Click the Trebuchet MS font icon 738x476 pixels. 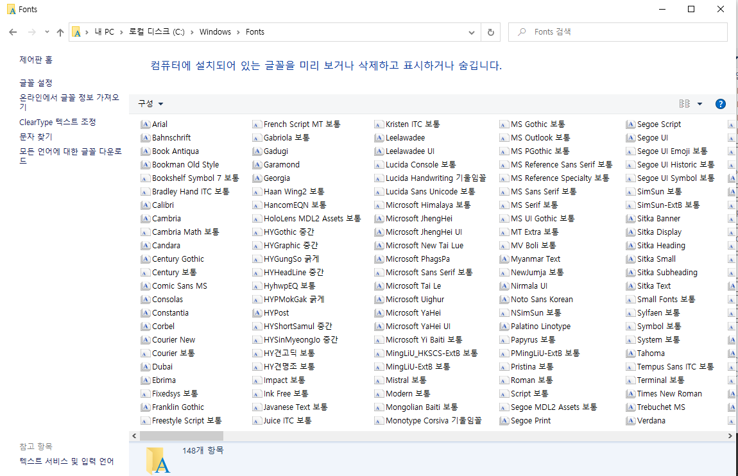[x=631, y=407]
